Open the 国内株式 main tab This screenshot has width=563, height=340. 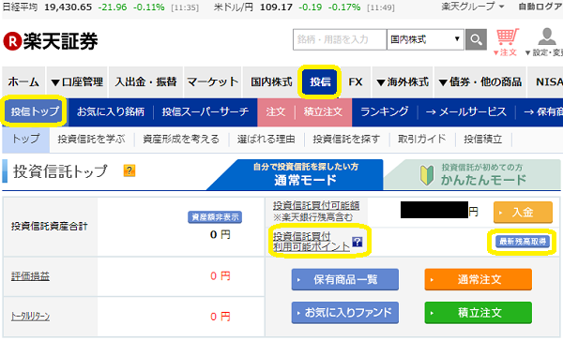point(271,82)
